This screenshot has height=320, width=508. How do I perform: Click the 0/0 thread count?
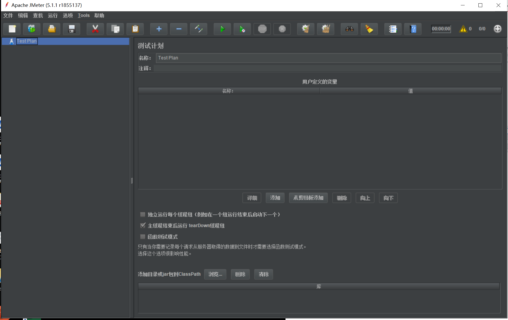click(x=482, y=29)
